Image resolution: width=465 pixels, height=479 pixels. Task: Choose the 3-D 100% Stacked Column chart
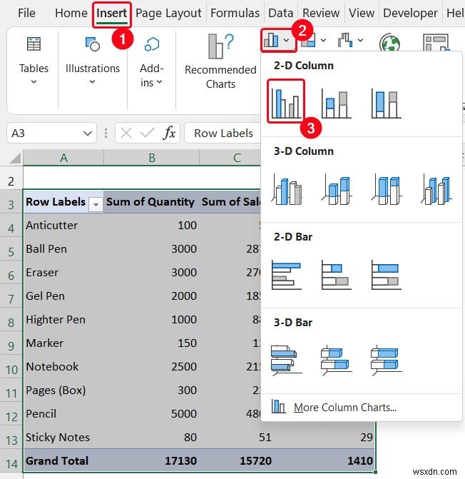[x=386, y=189]
